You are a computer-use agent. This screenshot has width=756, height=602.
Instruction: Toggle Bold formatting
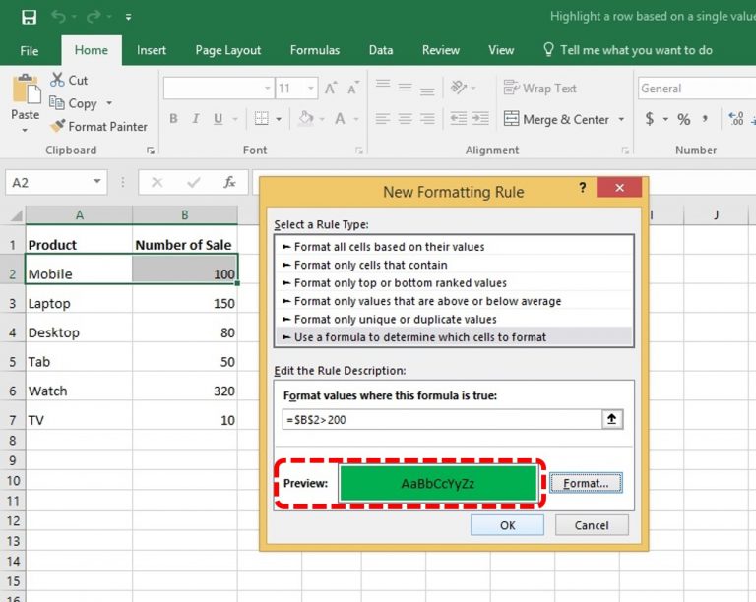[173, 118]
